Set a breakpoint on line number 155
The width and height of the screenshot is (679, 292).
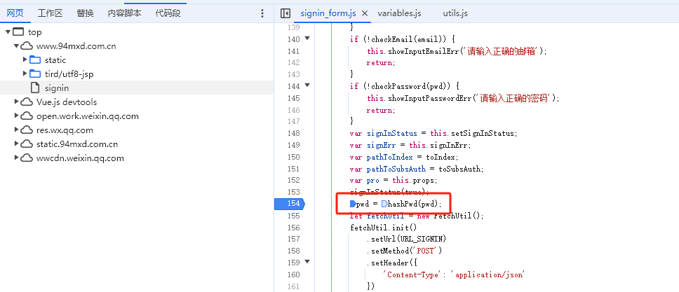coord(294,216)
